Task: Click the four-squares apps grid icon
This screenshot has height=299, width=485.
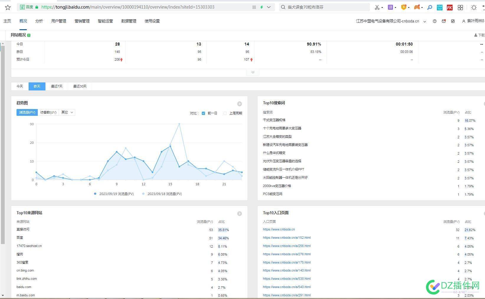Action: [x=460, y=7]
